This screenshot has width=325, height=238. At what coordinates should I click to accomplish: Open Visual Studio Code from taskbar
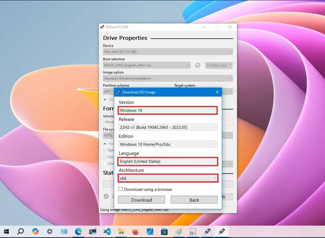[107, 231]
